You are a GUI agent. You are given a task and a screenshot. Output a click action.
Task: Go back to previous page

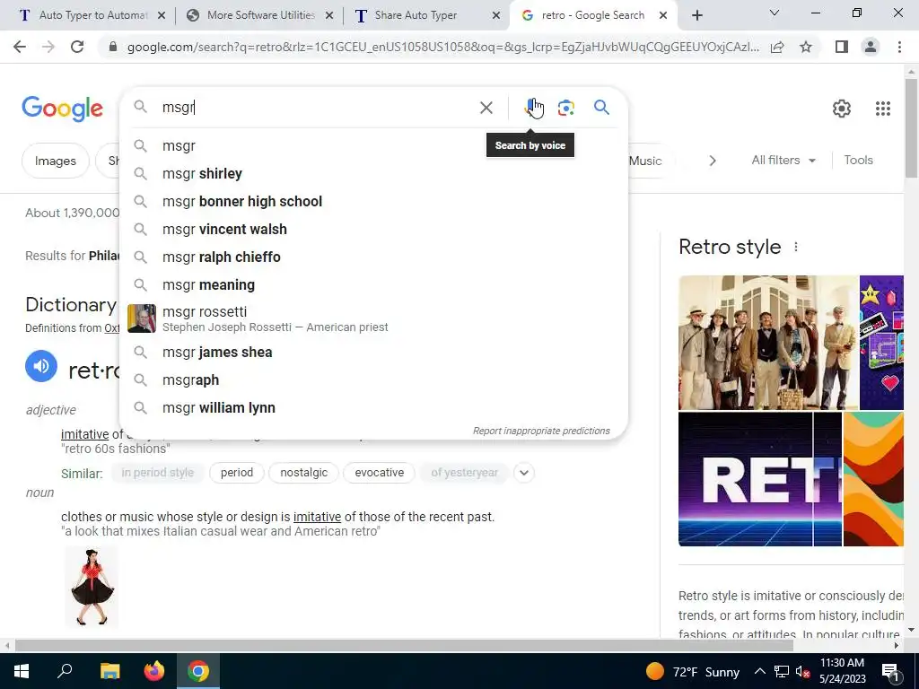pyautogui.click(x=20, y=47)
